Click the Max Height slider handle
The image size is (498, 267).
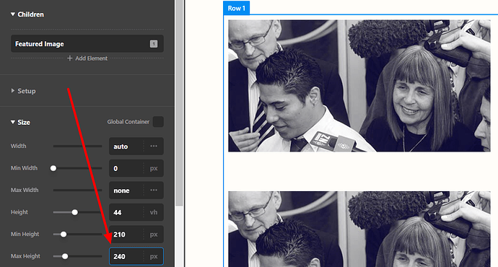point(65,256)
